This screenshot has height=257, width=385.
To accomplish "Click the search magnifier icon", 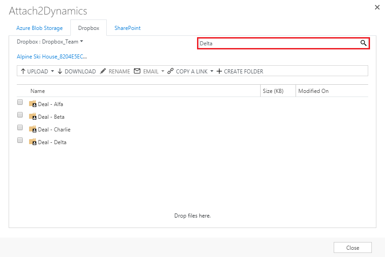I will click(363, 43).
